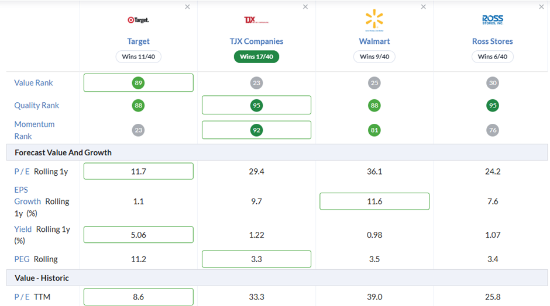
Task: Select Ross Stores' EPS Growth value 7.6
Action: (493, 201)
